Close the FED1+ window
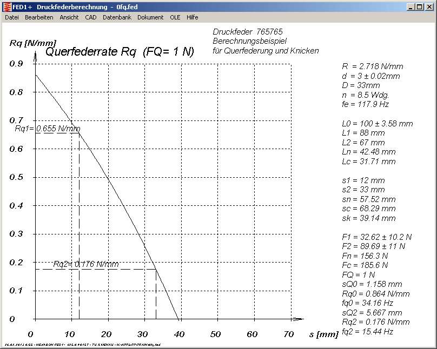This screenshot has width=437, height=349. coord(429,6)
